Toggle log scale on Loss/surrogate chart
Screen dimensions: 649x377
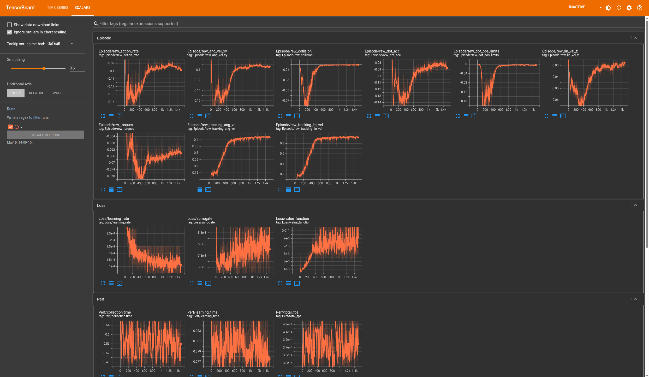coord(200,283)
